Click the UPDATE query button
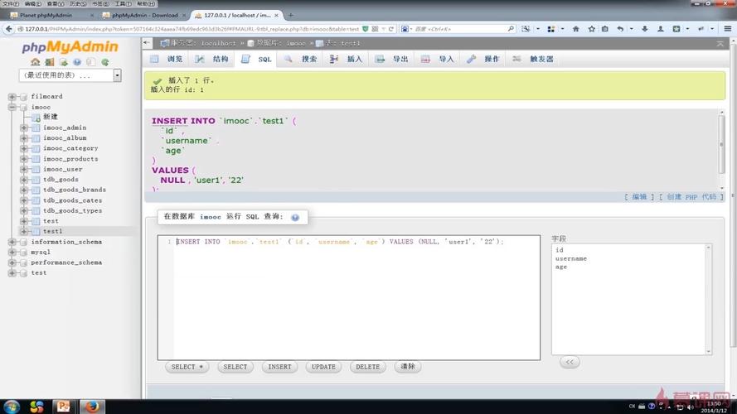This screenshot has height=414, width=737. point(323,367)
